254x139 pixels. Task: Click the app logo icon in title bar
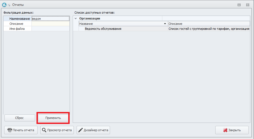(x=4, y=5)
